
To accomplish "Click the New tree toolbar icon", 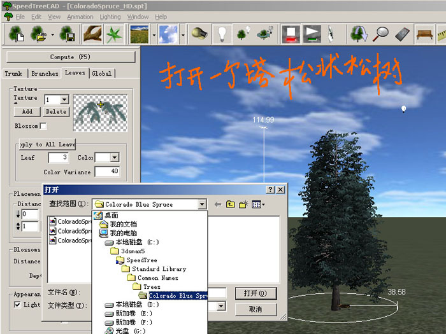I will (x=16, y=34).
